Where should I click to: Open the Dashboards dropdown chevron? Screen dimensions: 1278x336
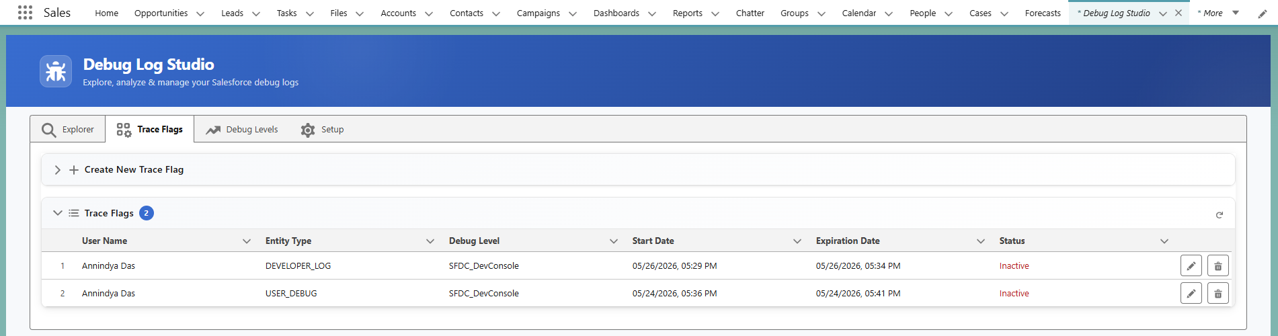[x=652, y=13]
